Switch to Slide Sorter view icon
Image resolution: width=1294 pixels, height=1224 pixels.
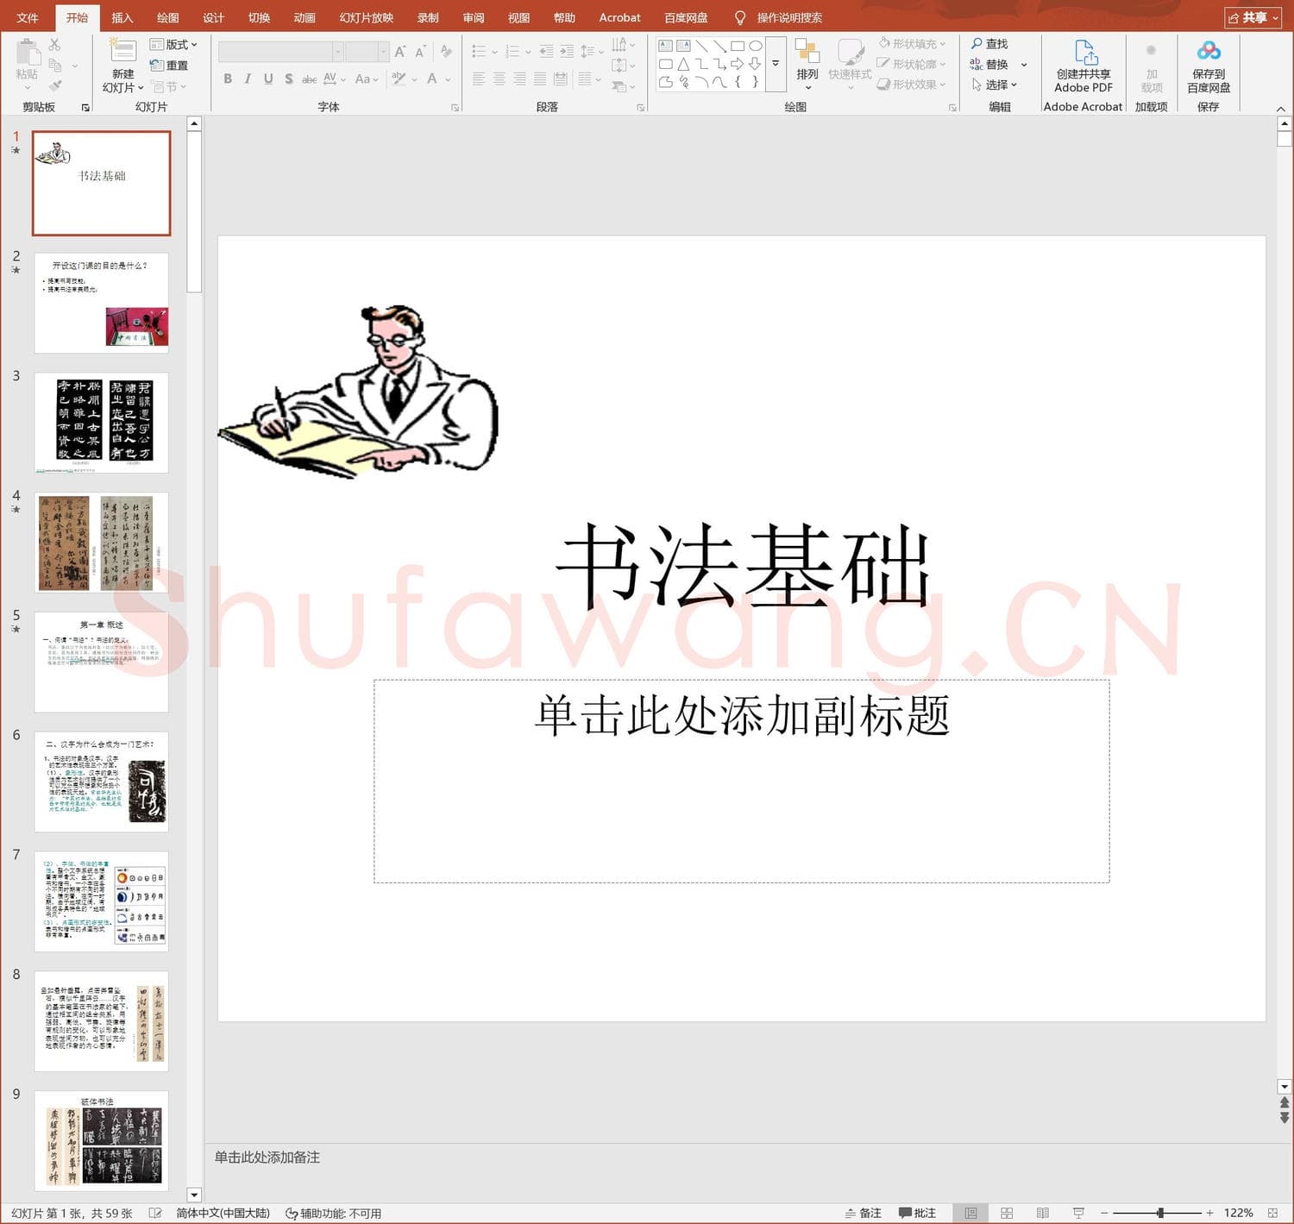1007,1213
